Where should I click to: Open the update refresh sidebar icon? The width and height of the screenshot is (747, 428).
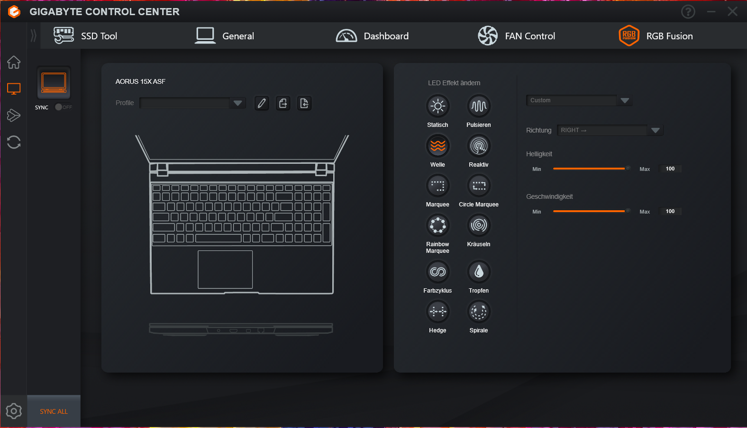click(14, 142)
